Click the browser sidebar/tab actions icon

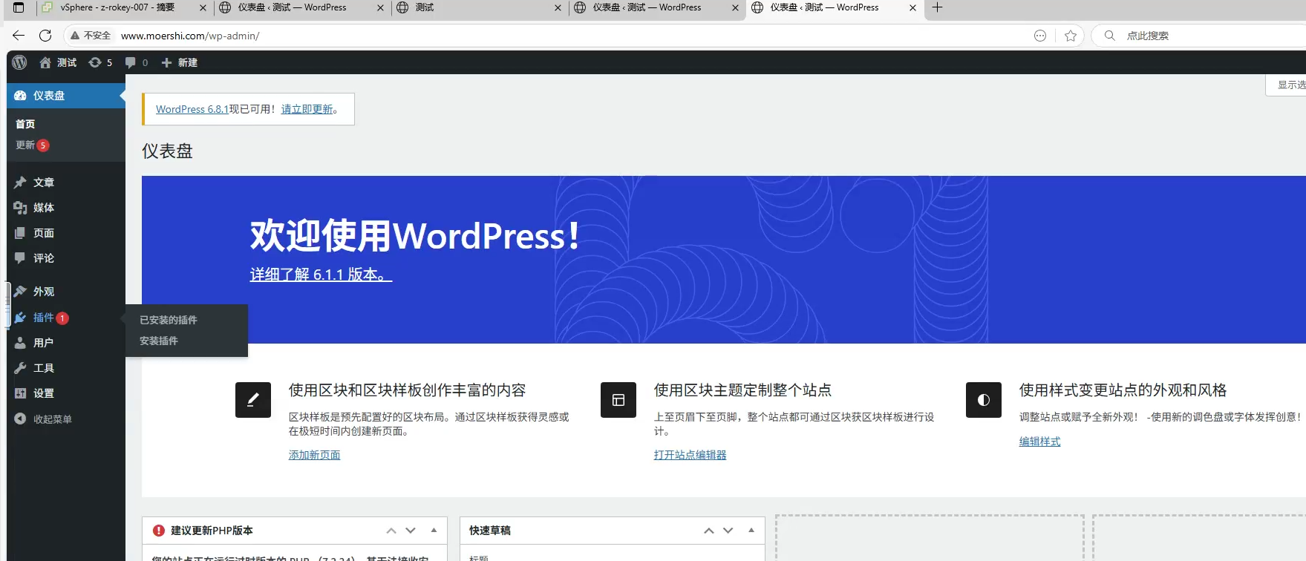coord(19,7)
